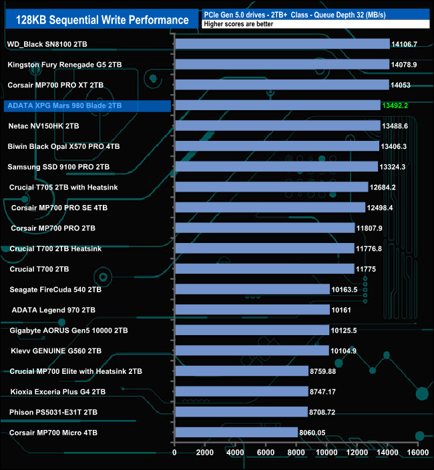The width and height of the screenshot is (434, 470).
Task: Select the label "Biwin Black Opal X570 PRO 4TB"
Action: pyautogui.click(x=63, y=147)
